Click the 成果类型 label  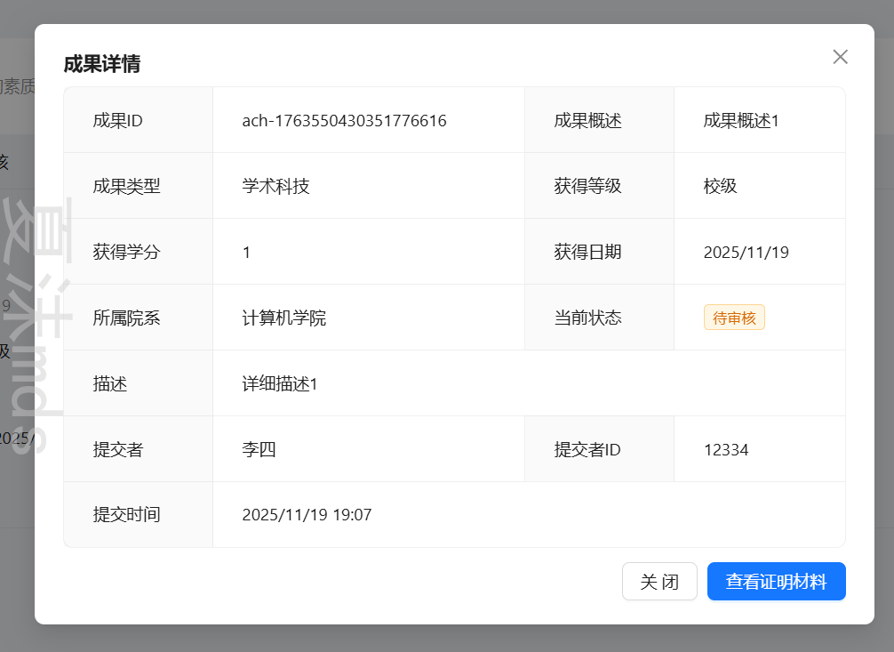tap(126, 186)
